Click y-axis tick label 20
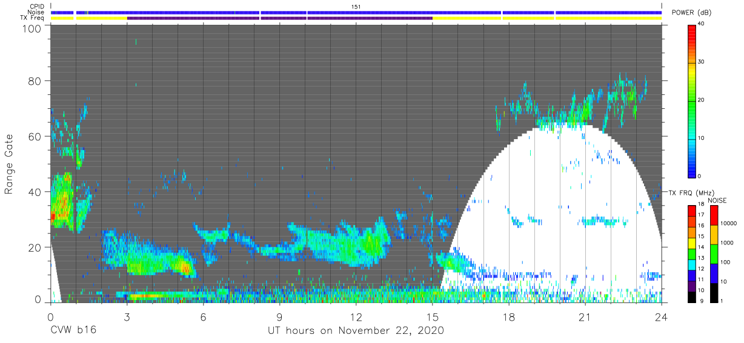Viewport: 744px width, 343px height. click(35, 247)
